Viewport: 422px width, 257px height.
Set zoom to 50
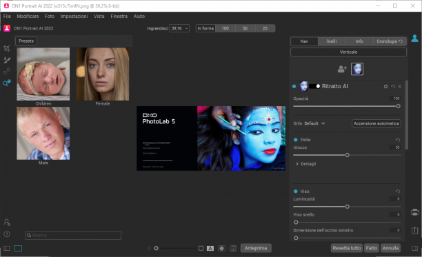tap(245, 28)
